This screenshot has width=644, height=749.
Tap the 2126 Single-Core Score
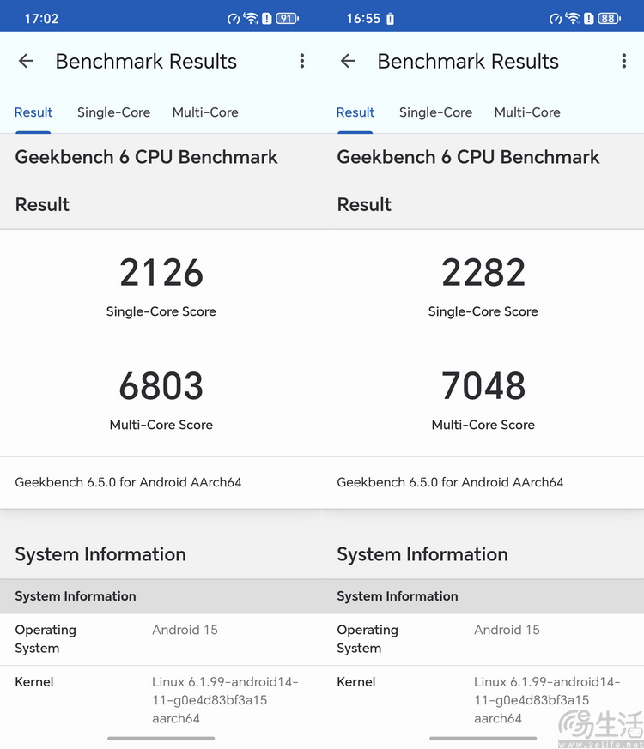[x=161, y=273]
